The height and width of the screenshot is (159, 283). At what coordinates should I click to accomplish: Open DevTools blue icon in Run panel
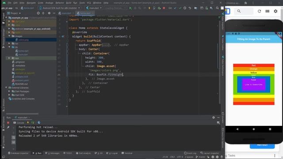39,123
